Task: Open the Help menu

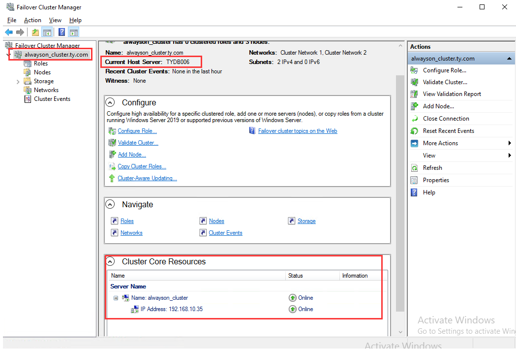Action: (75, 20)
